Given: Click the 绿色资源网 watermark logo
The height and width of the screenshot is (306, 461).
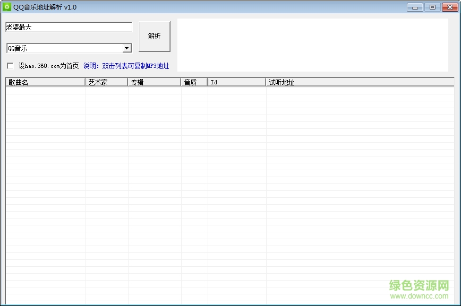Looking at the screenshot, I should [420, 289].
